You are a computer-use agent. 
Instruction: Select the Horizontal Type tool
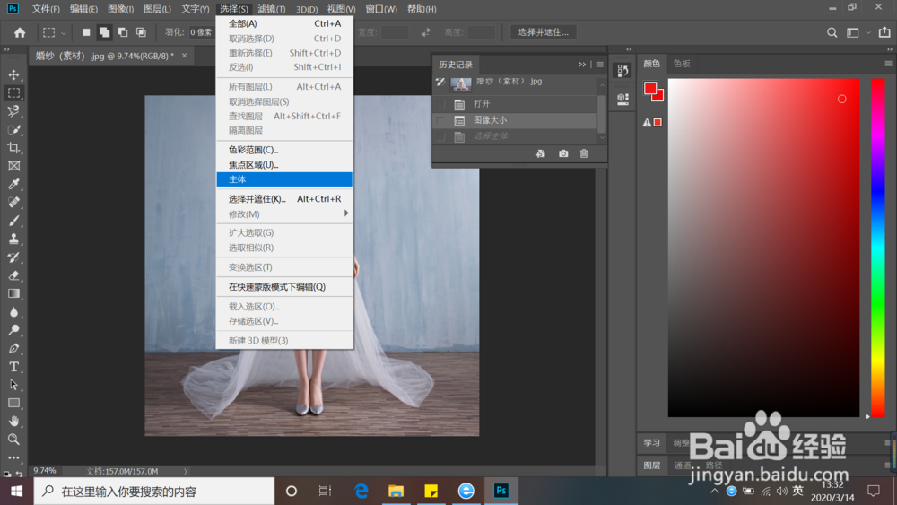tap(13, 367)
